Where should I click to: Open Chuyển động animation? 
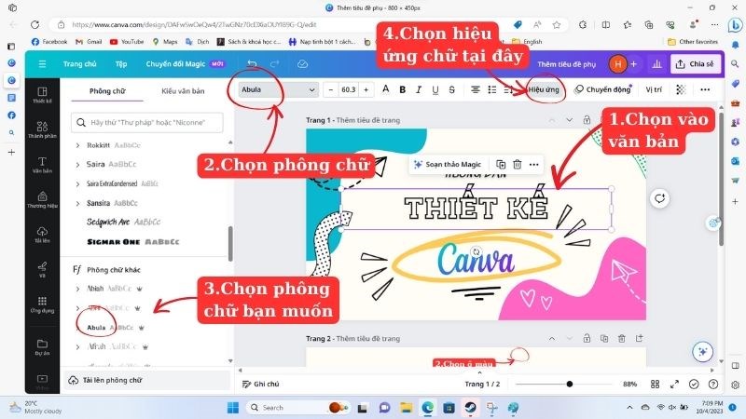tap(603, 89)
